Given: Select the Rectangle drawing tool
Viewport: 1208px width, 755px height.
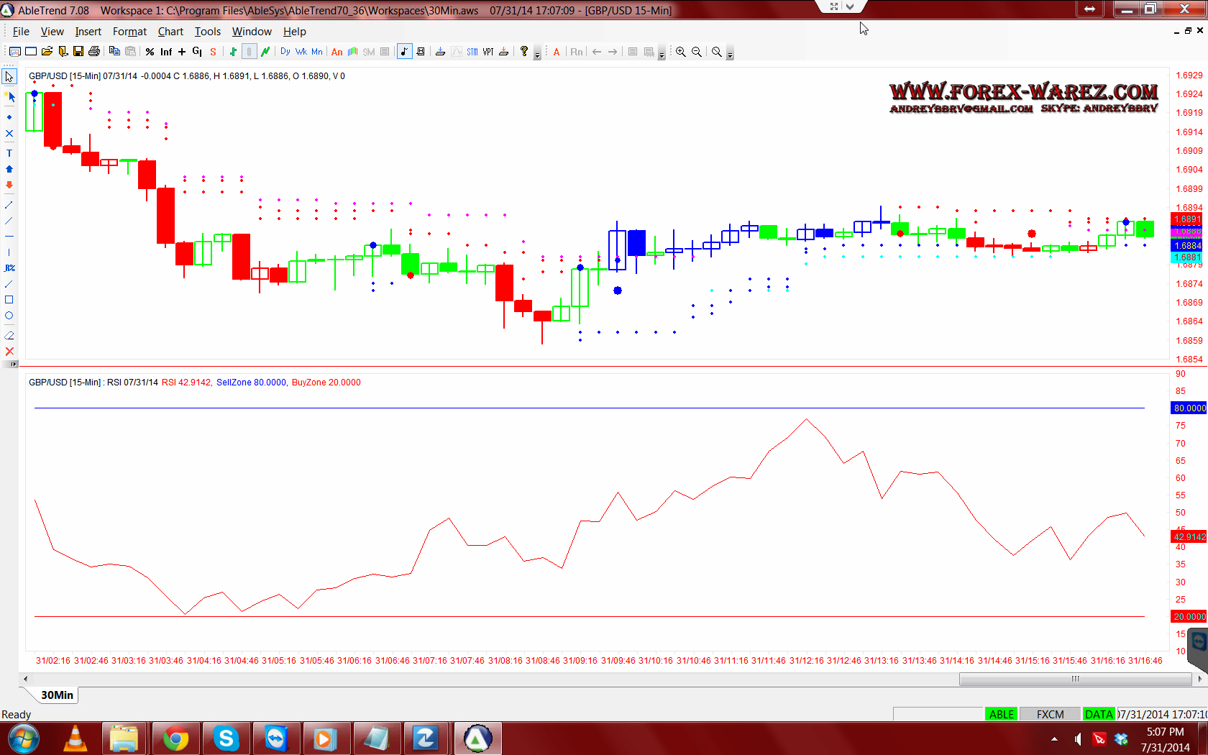Looking at the screenshot, I should coord(9,300).
